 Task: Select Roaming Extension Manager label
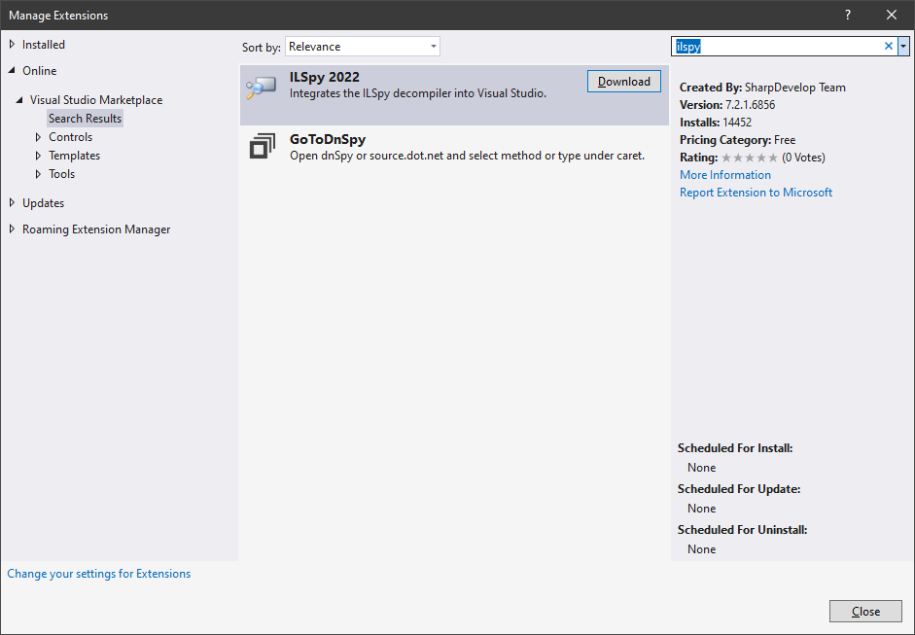point(96,229)
